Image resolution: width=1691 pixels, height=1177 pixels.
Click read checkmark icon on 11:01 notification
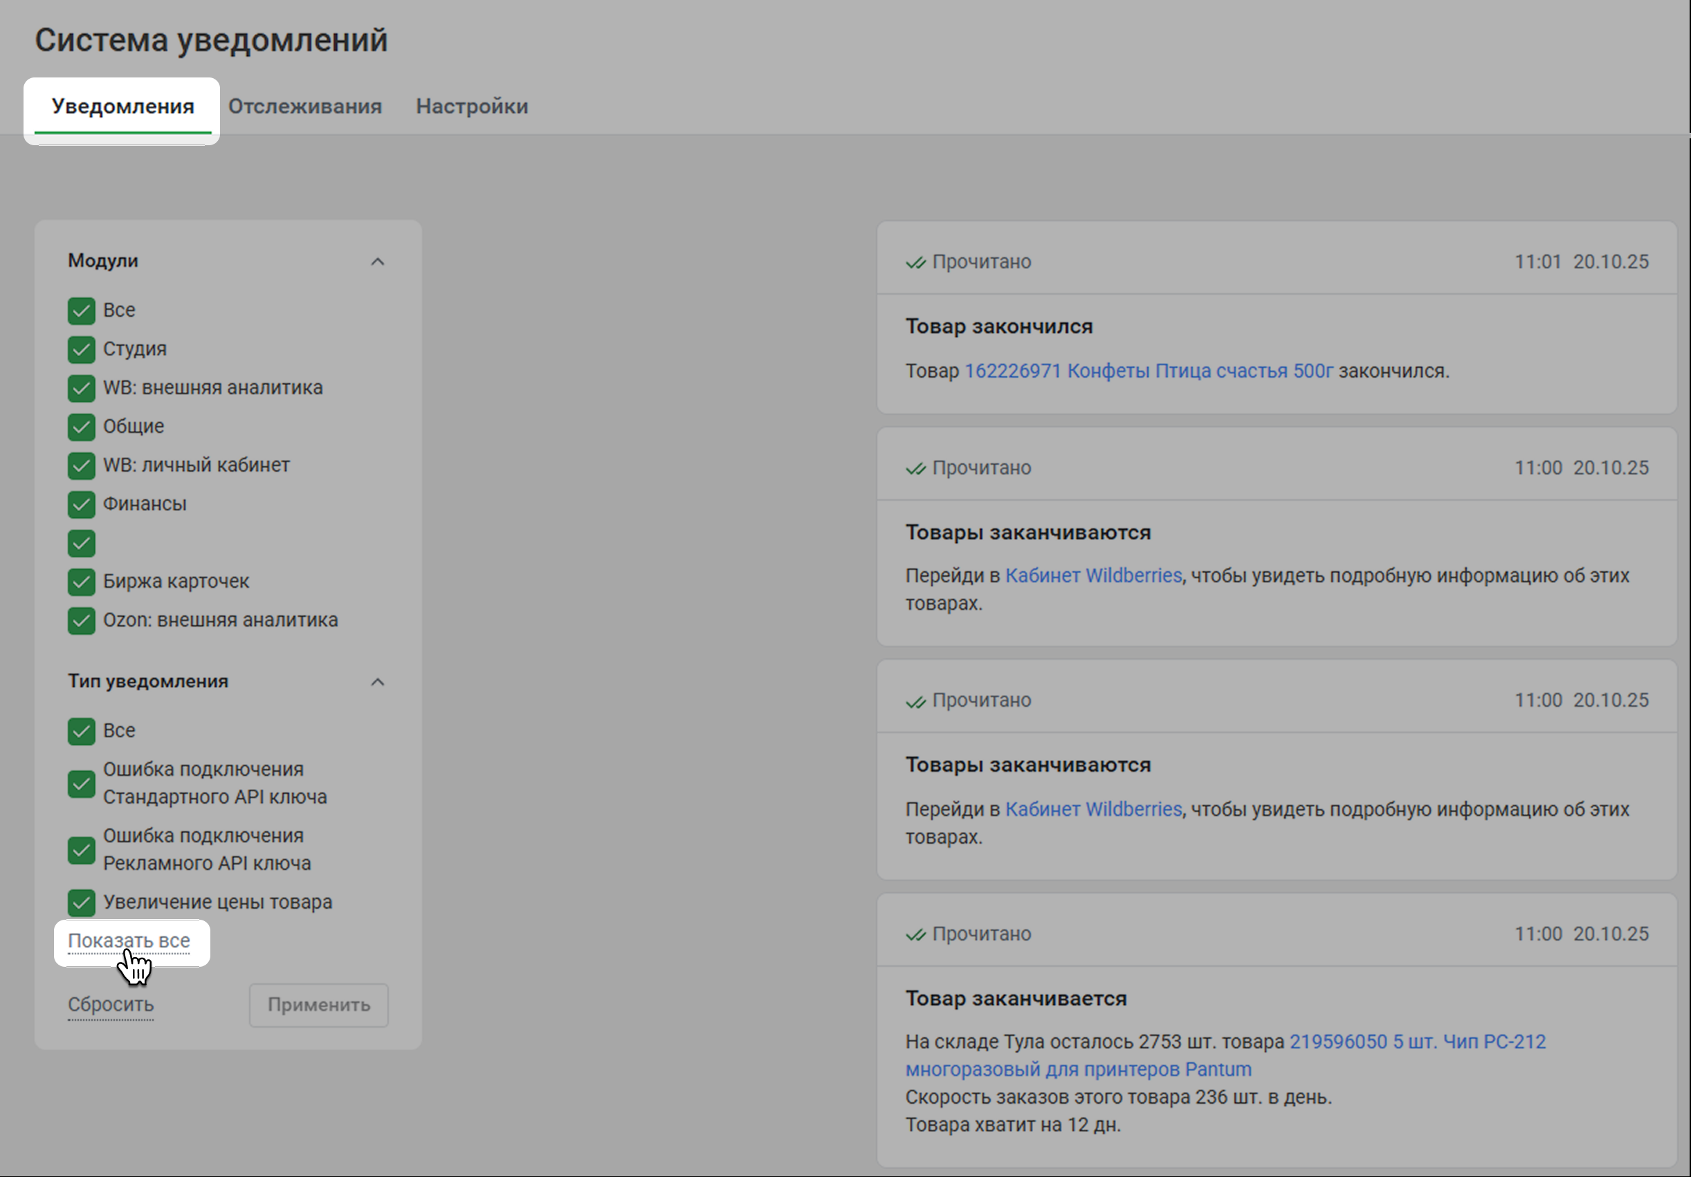(x=915, y=263)
